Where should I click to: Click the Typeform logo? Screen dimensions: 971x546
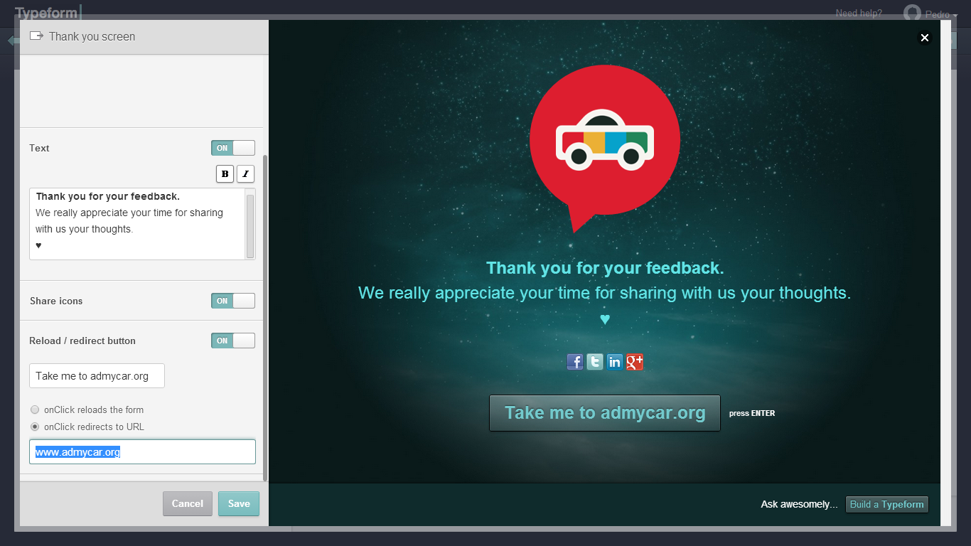tap(48, 12)
